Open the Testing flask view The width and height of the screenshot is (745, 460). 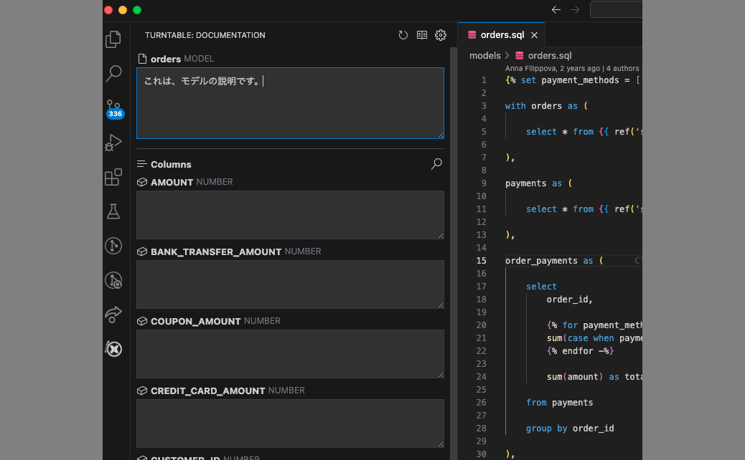[113, 211]
